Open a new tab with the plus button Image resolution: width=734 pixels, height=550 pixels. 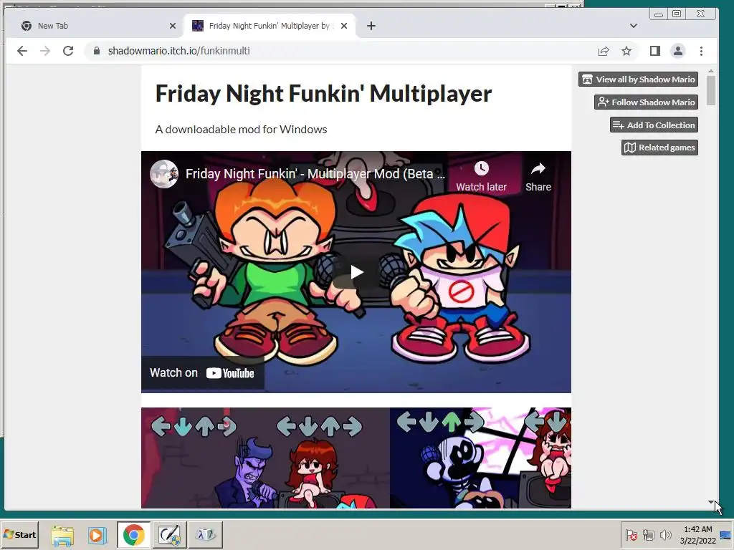371,26
